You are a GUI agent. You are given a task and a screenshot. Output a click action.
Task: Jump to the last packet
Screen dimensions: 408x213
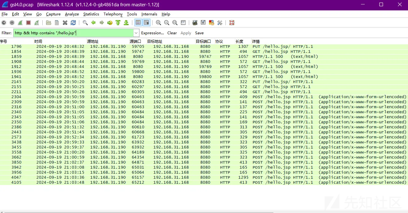[x=126, y=23]
